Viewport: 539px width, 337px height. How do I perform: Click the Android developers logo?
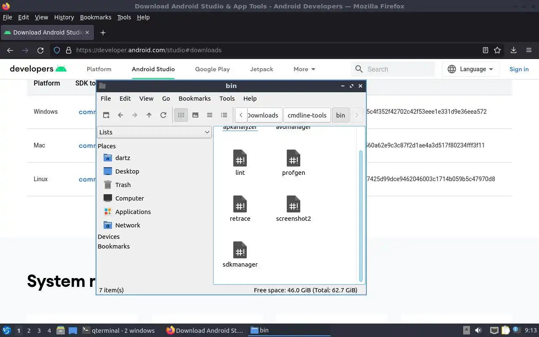pyautogui.click(x=38, y=69)
